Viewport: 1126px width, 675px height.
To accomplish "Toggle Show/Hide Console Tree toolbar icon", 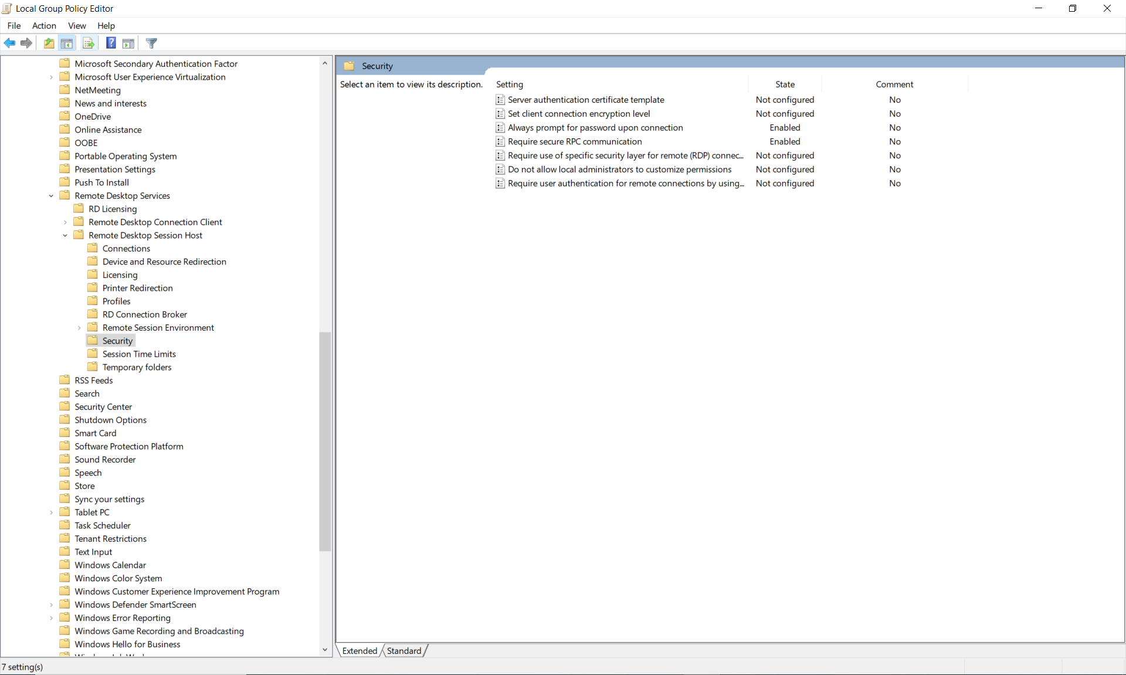I will pos(67,43).
